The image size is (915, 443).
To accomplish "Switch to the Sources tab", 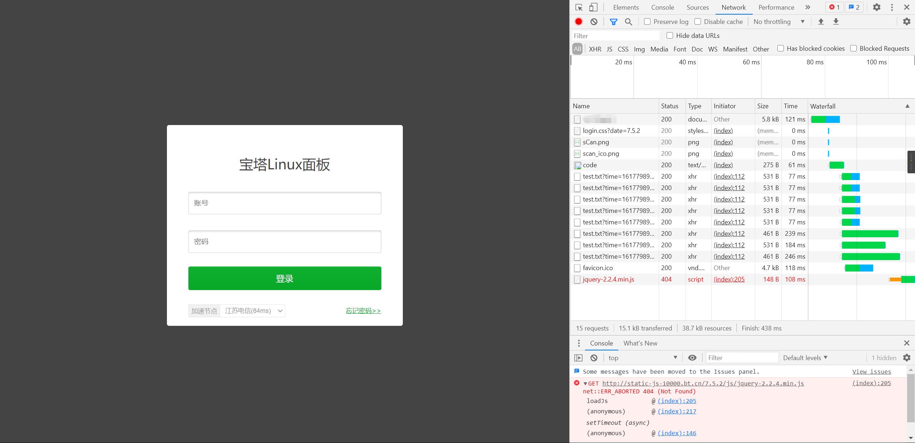I will pyautogui.click(x=698, y=8).
